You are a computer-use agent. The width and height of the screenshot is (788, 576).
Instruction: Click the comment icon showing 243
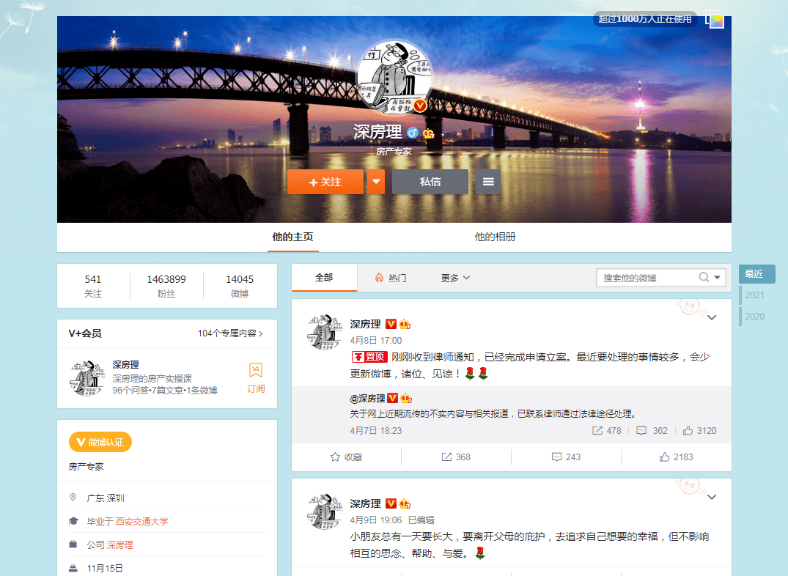point(556,457)
